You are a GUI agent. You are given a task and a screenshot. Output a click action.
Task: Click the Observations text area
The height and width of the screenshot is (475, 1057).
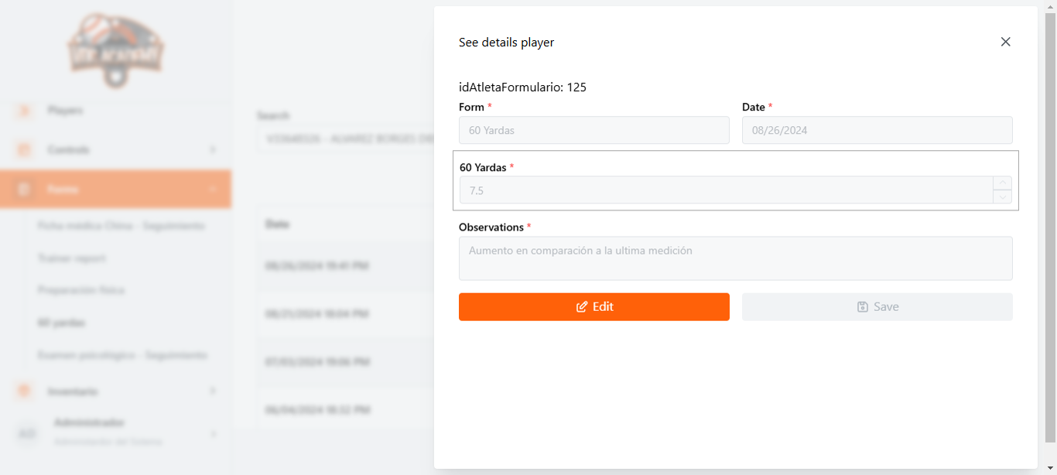coord(736,258)
